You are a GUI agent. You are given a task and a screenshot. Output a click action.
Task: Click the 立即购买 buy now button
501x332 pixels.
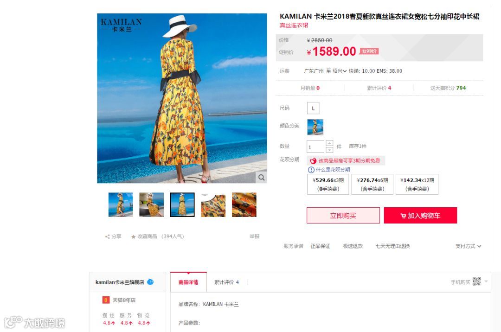pyautogui.click(x=343, y=216)
